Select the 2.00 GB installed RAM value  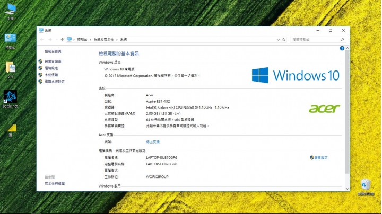point(163,113)
